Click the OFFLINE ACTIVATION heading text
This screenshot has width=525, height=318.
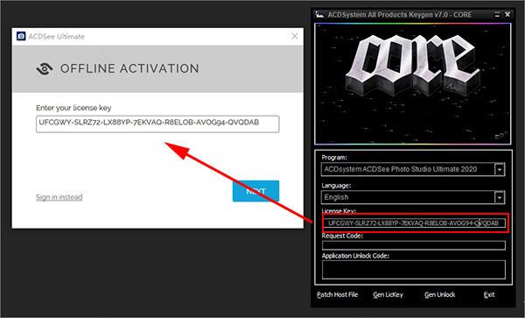129,68
